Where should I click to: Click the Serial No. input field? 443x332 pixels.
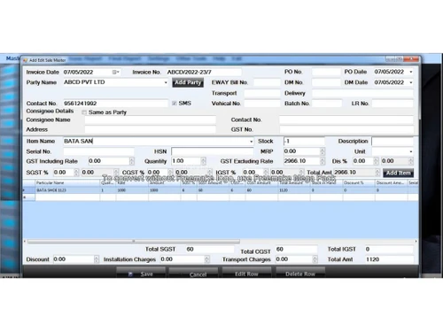[x=98, y=151]
